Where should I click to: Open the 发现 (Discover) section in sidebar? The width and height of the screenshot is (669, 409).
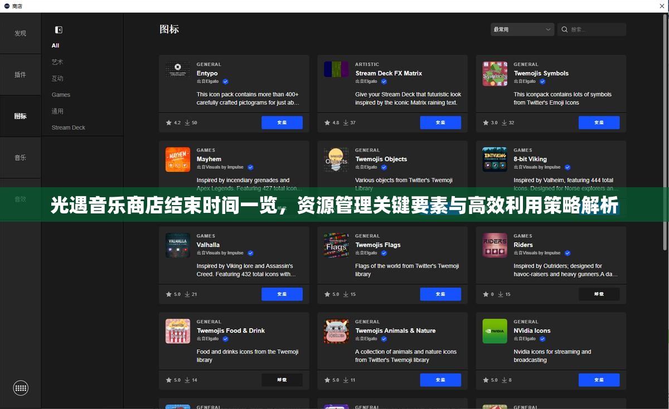click(x=21, y=33)
